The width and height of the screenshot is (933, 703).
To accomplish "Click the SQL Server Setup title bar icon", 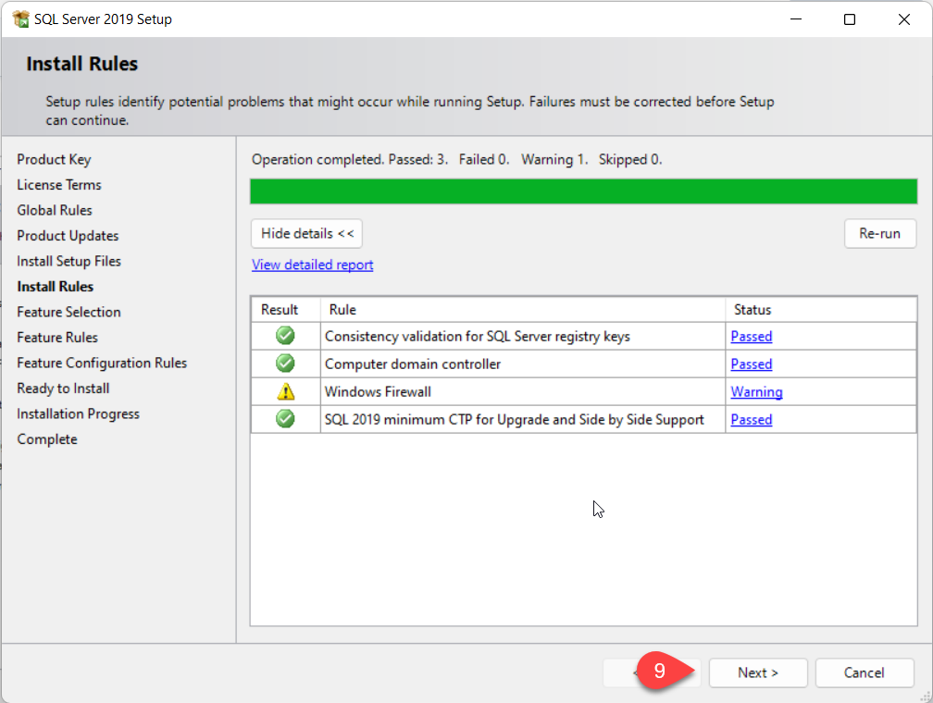I will (20, 19).
